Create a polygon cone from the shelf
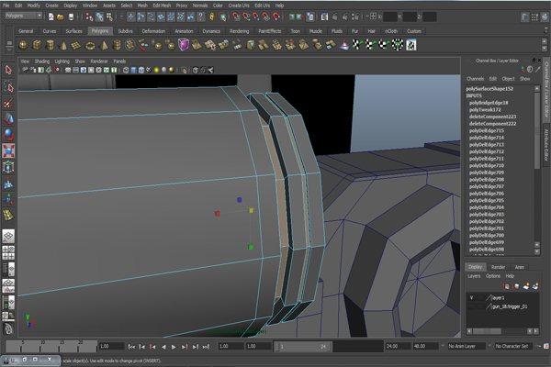Screen dimensions: 551x367 (x=63, y=45)
